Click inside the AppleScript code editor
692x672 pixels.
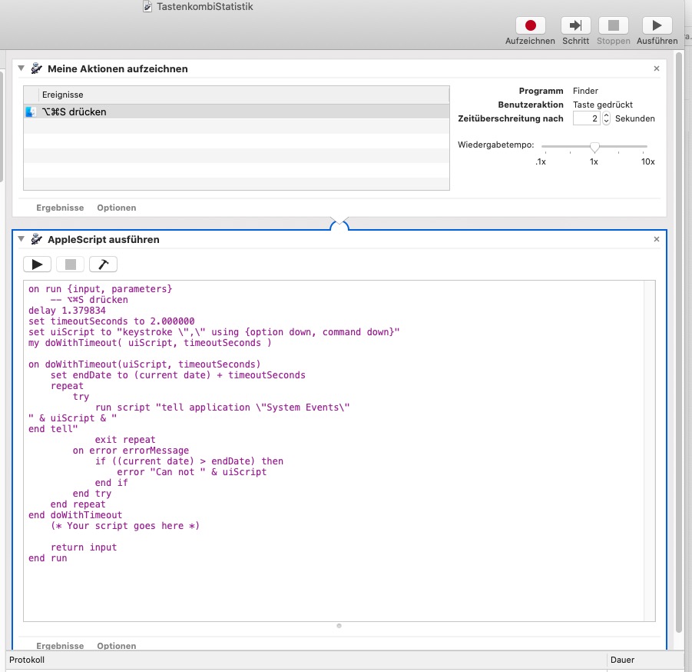point(333,451)
